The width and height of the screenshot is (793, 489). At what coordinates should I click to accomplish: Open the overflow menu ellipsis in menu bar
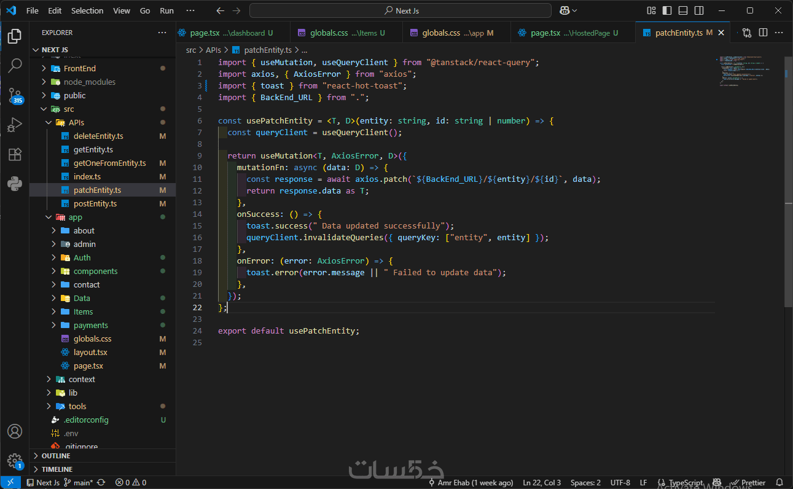190,10
